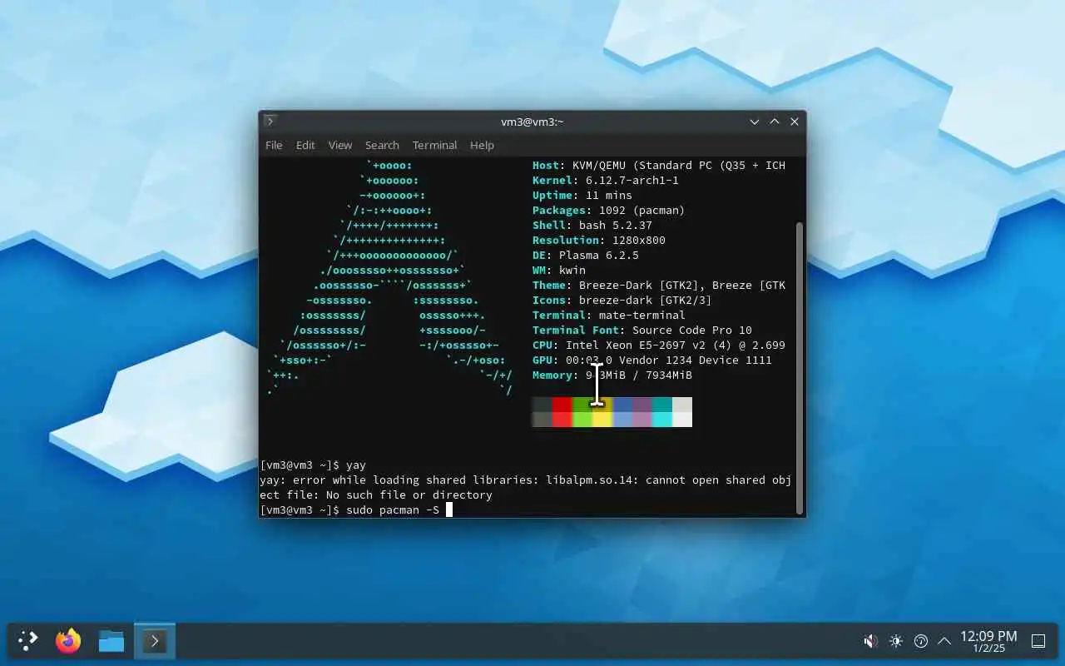Open the File menu
The image size is (1065, 666).
274,145
